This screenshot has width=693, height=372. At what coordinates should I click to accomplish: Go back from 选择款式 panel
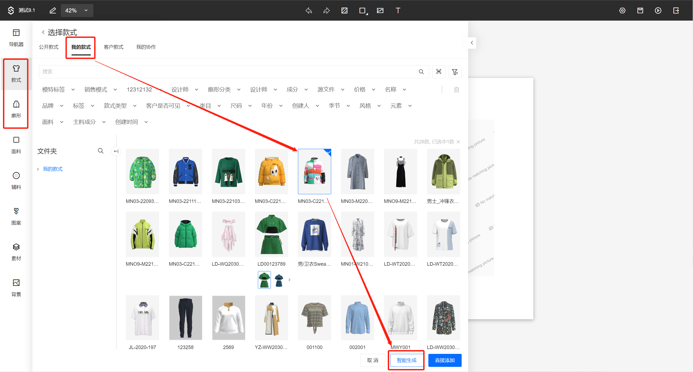pyautogui.click(x=43, y=32)
